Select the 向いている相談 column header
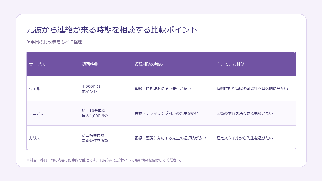This screenshot has width=322, height=181. click(x=255, y=64)
